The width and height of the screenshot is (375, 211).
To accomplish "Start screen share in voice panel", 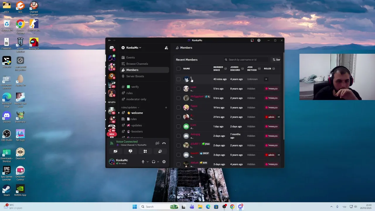I will [130, 151].
